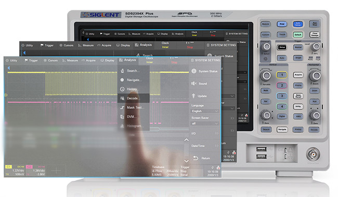
Task: Choose Decode in the Analysis dropdown
Action: pos(133,98)
